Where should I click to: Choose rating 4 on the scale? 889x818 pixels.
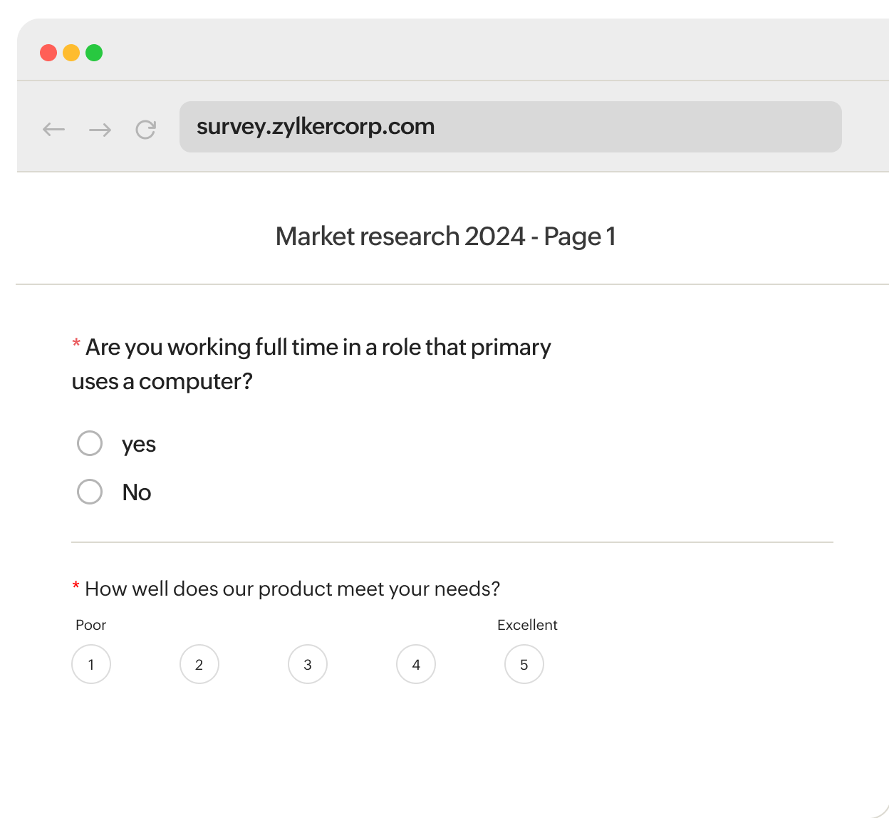pos(416,664)
